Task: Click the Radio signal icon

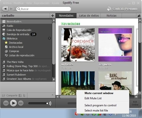Action: (4, 26)
